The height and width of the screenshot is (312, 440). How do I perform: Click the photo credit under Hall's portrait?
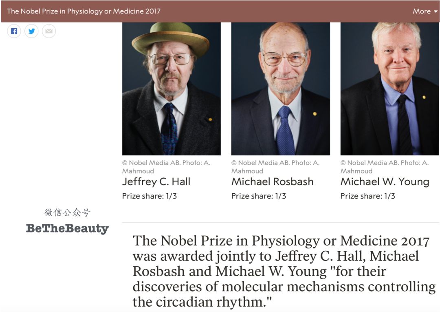[x=166, y=166]
